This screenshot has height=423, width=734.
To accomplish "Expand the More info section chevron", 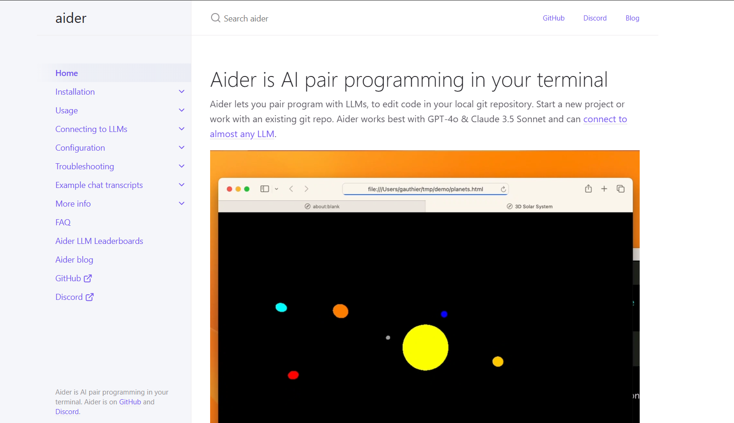I will coord(182,204).
